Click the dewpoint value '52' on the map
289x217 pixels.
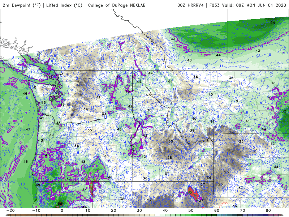click(x=284, y=111)
